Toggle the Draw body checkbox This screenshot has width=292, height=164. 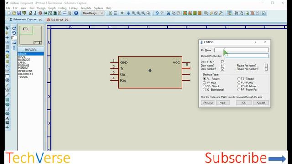click(x=222, y=61)
